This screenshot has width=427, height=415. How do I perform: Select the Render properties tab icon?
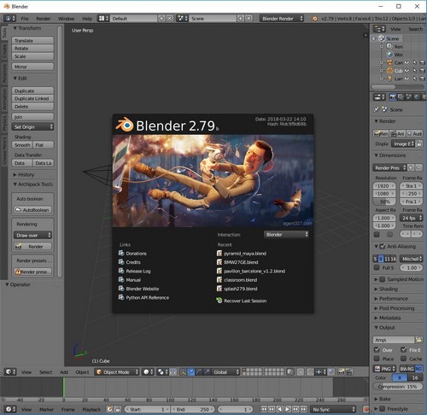[393, 97]
